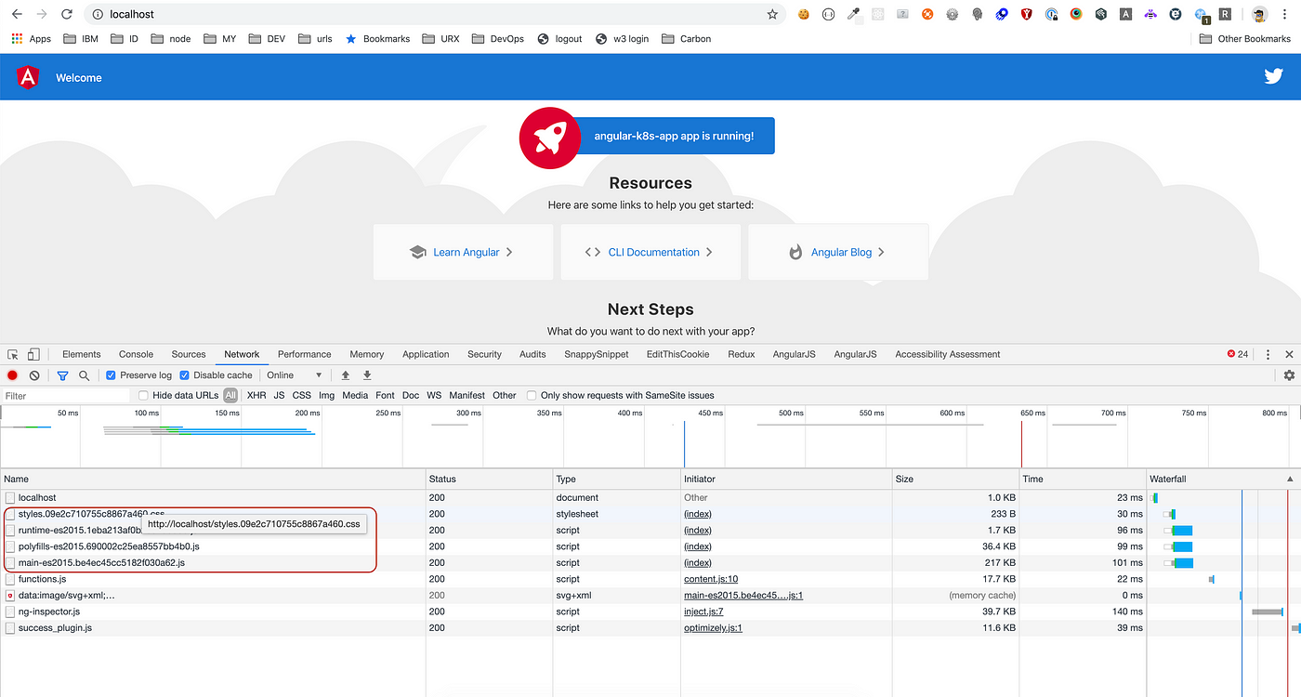Stop recording network log with red button

pyautogui.click(x=13, y=375)
